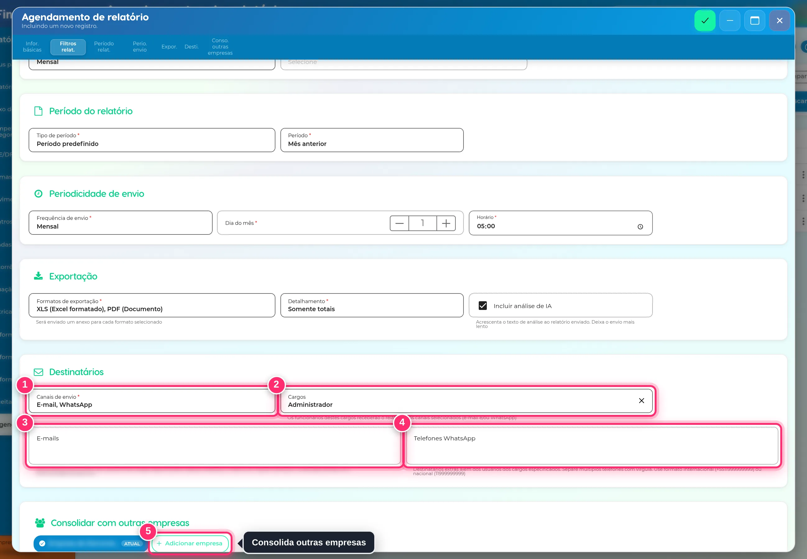Select the ATUAL company chip
807x559 pixels.
click(90, 543)
